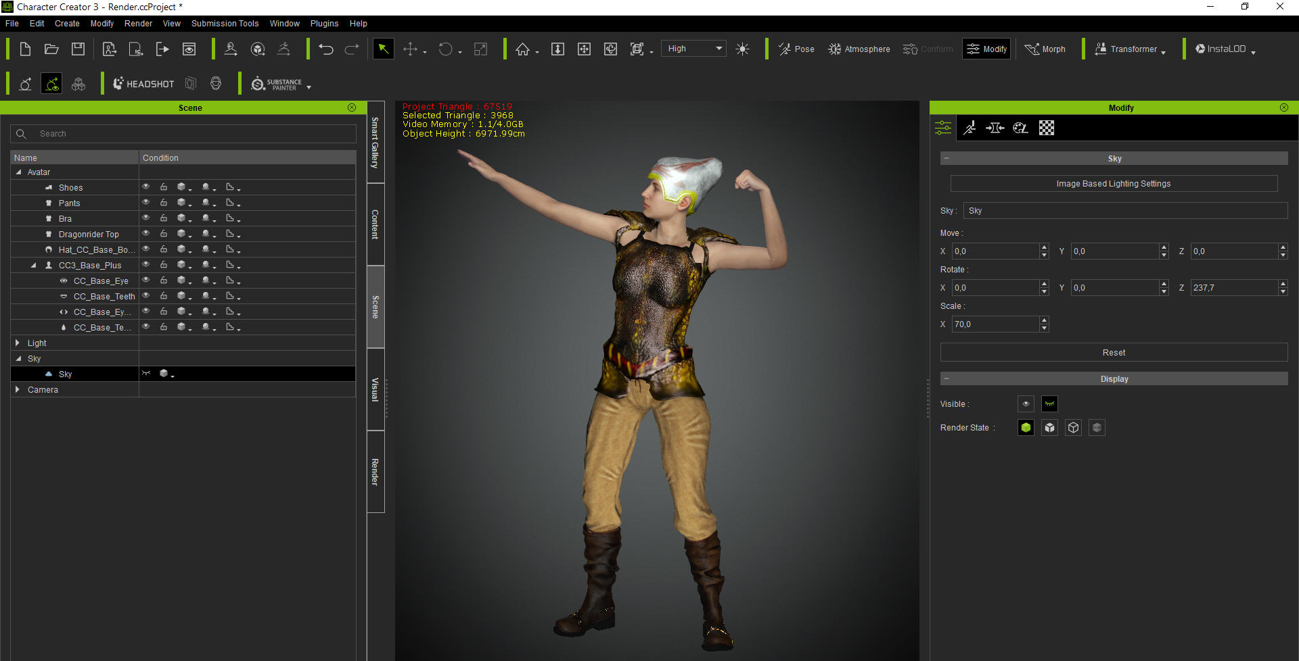Activate the Select arrow tool
The width and height of the screenshot is (1299, 661).
[383, 49]
